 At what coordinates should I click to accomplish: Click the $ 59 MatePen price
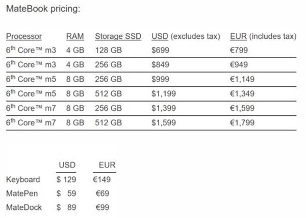tap(66, 193)
